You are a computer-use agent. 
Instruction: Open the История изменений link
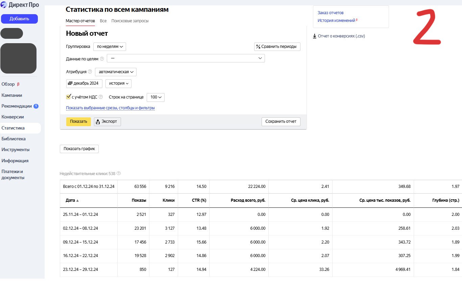(336, 21)
